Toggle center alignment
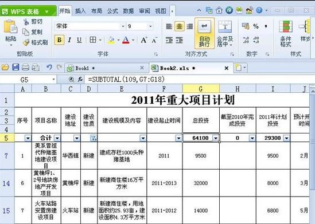Viewport: 315px width, 224px height. pos(180,26)
